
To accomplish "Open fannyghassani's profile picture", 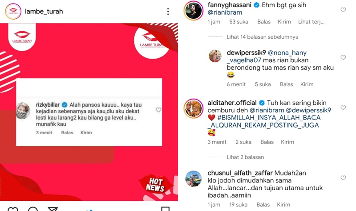I will 194,10.
